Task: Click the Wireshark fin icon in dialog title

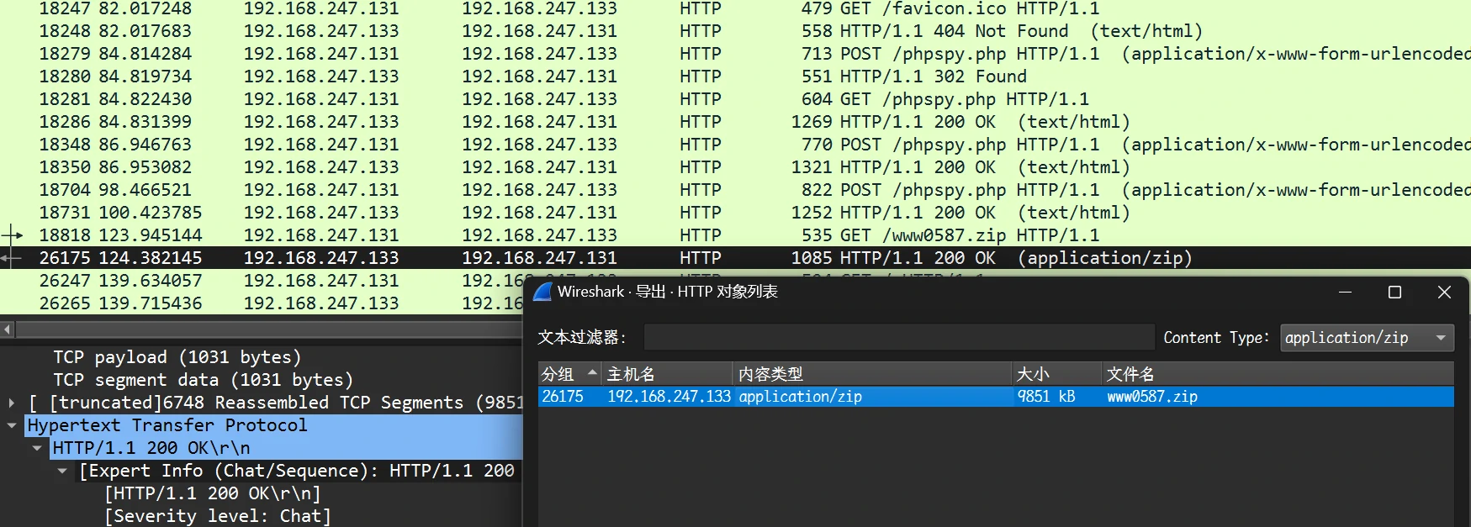Action: (543, 292)
